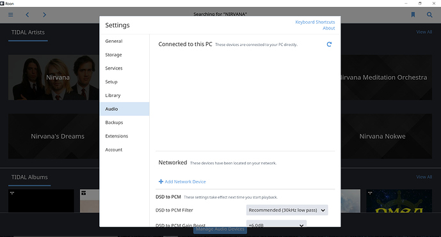
Task: Click the 'Networked' heading
Action: click(173, 163)
